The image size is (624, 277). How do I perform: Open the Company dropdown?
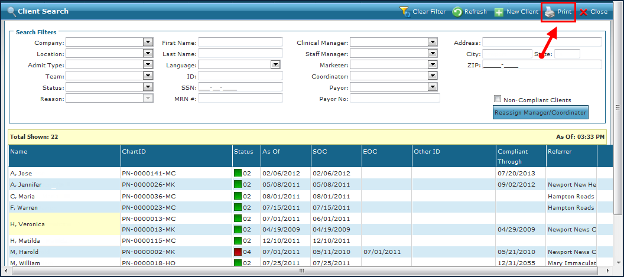click(148, 43)
